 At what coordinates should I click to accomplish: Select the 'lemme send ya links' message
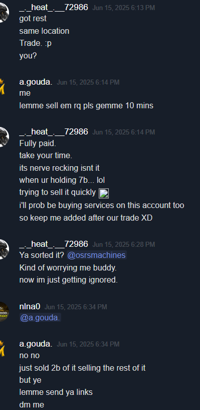tap(56, 392)
